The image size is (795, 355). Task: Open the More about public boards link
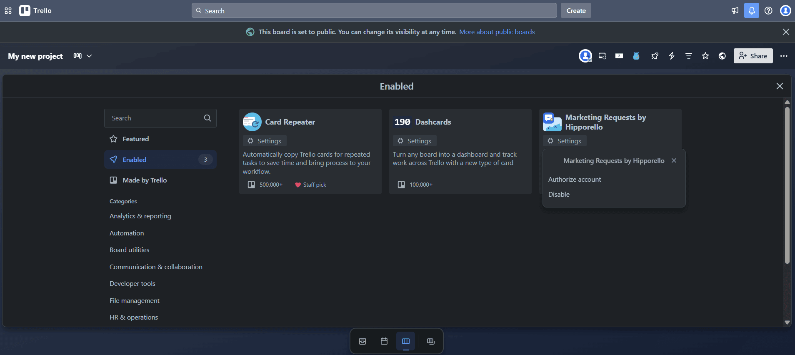point(497,32)
